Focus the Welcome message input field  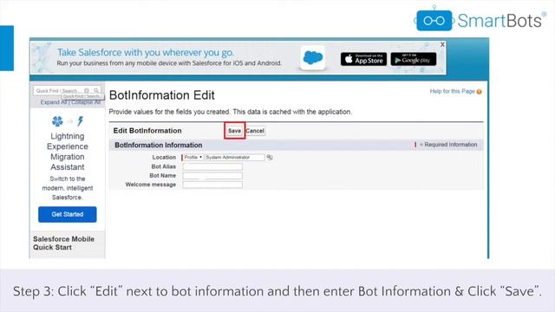(x=212, y=185)
